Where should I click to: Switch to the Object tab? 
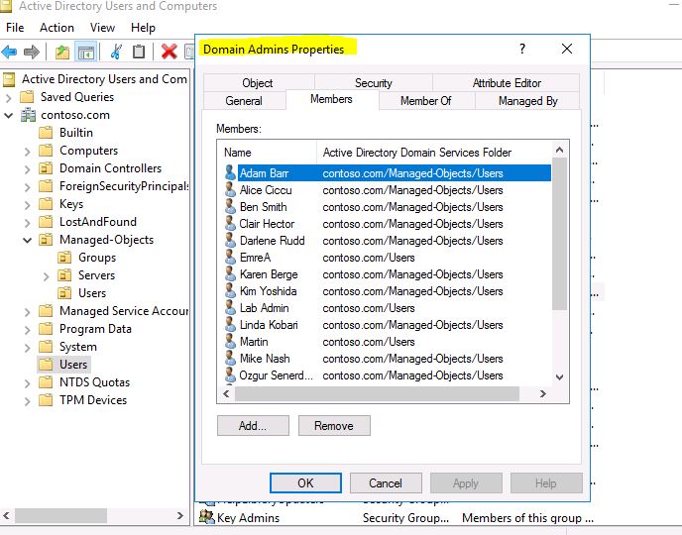coord(258,82)
